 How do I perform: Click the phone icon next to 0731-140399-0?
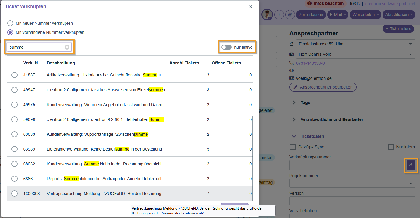292,63
